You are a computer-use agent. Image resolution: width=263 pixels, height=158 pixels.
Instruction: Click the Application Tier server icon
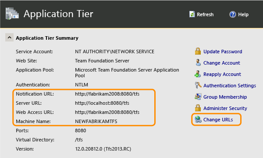[12, 14]
